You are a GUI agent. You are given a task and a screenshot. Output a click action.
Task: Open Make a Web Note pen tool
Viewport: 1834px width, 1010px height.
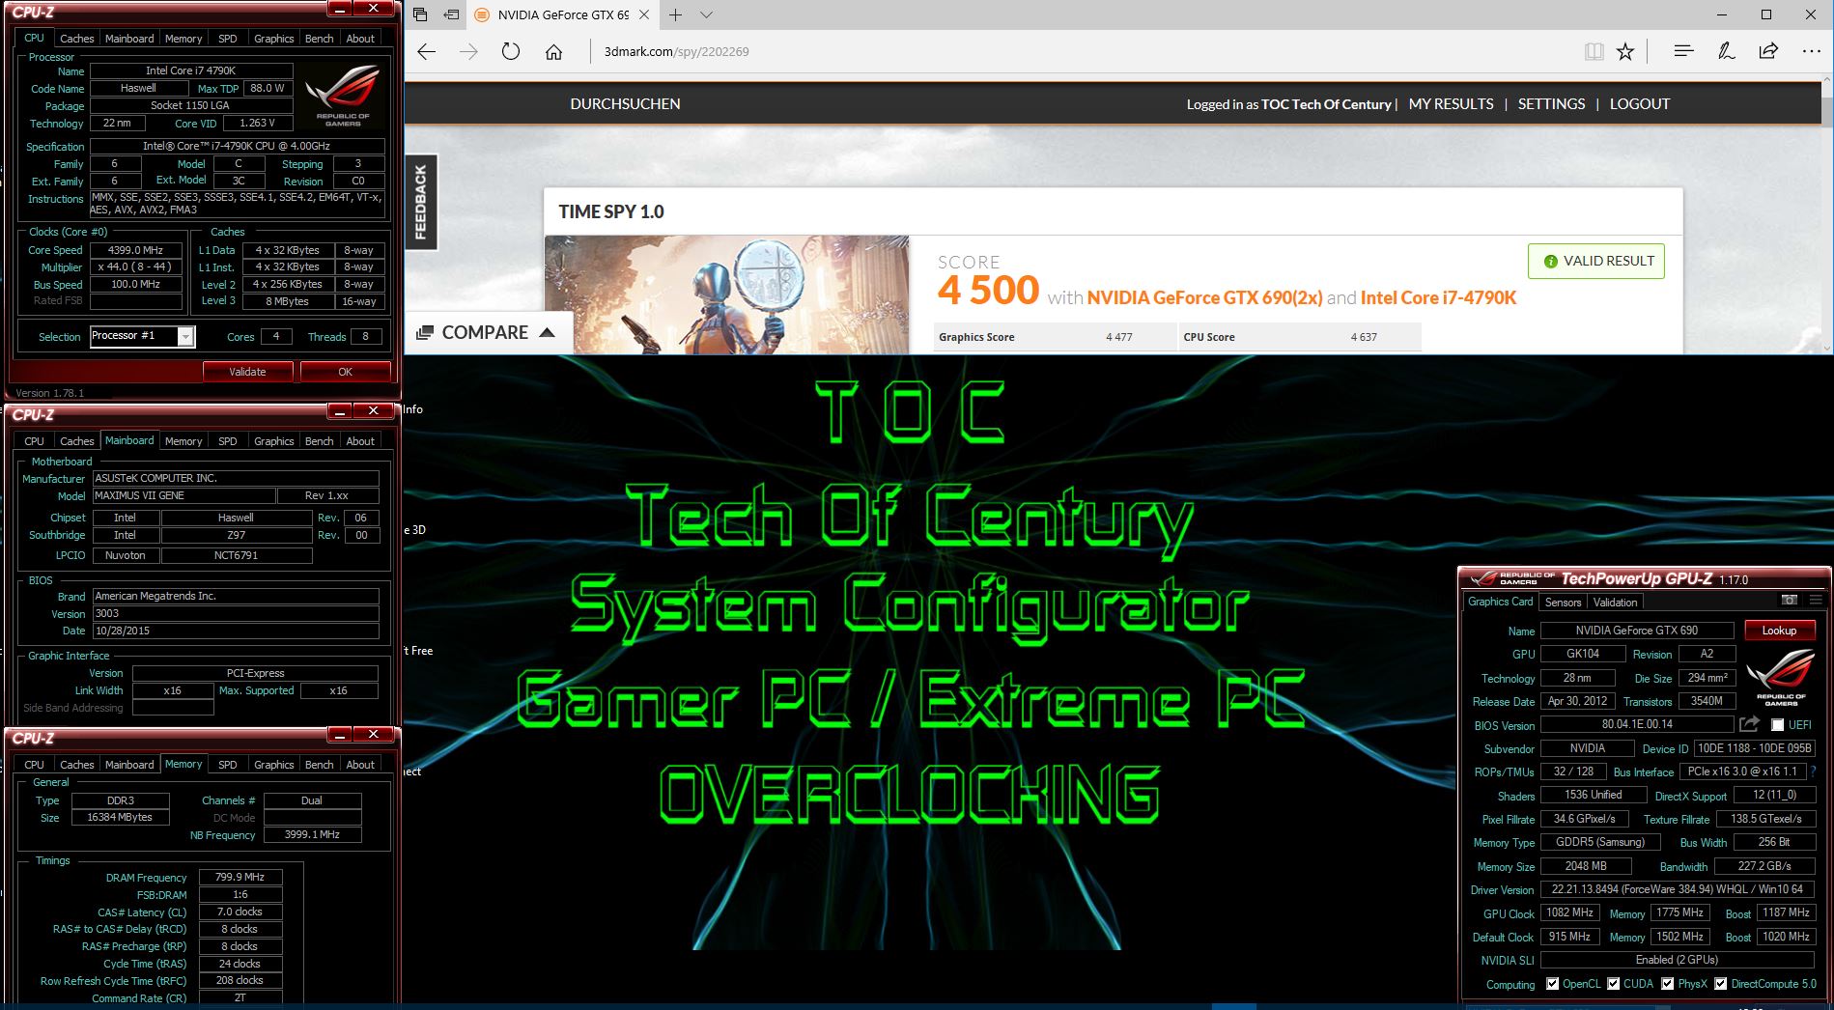pyautogui.click(x=1726, y=52)
